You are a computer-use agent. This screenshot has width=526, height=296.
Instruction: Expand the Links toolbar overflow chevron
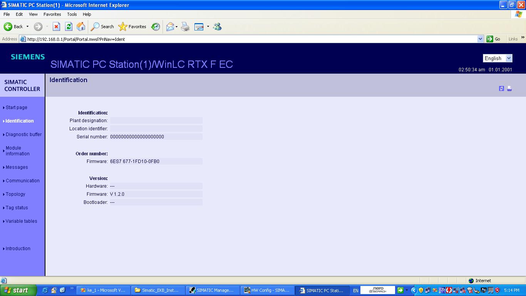[x=523, y=37]
